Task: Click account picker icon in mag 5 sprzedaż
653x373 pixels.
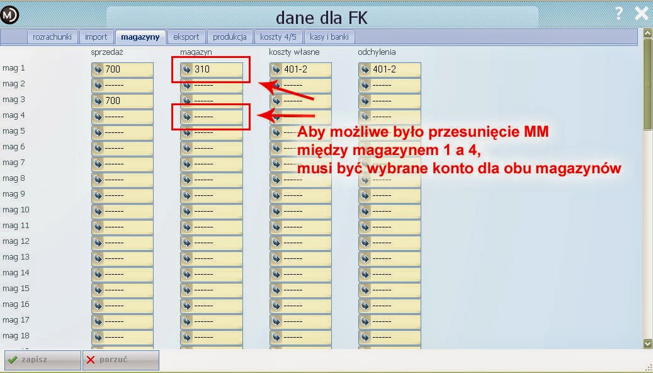Action: (98, 132)
